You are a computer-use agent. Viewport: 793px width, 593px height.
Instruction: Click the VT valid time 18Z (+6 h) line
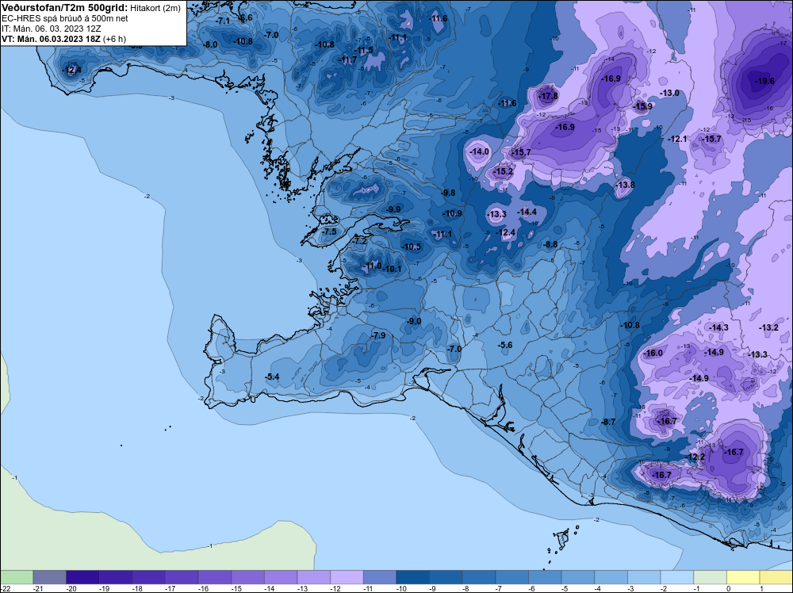(x=63, y=39)
